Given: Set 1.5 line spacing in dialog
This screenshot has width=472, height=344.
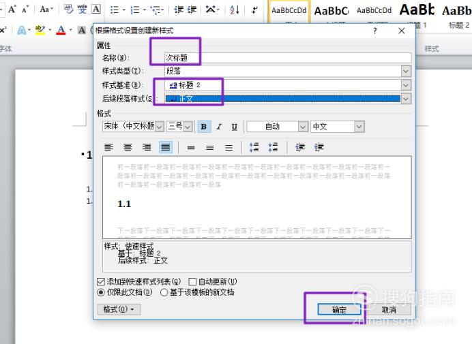Looking at the screenshot, I should (x=210, y=147).
